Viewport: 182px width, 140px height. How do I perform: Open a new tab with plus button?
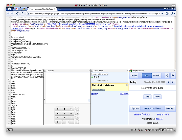click(x=59, y=9)
